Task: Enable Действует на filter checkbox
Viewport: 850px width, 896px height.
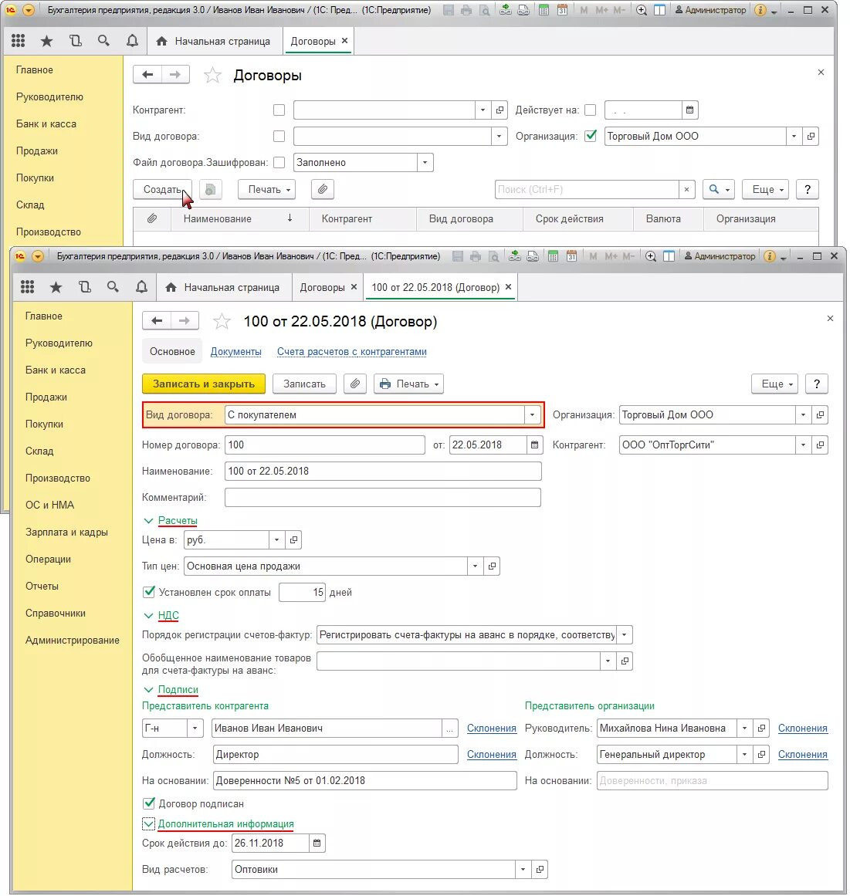Action: pos(591,110)
